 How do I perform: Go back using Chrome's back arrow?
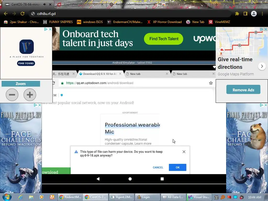click(6, 14)
